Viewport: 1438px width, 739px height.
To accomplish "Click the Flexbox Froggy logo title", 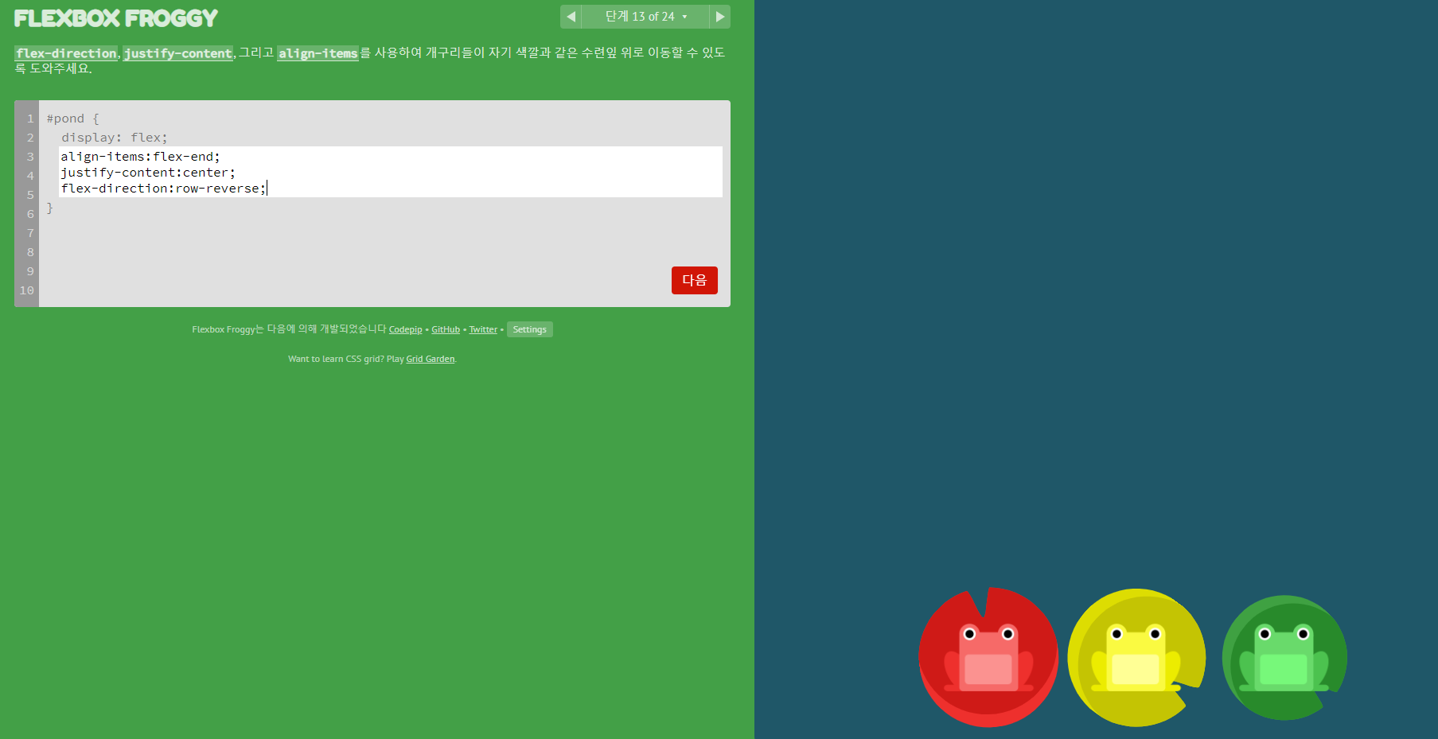I will pos(116,18).
